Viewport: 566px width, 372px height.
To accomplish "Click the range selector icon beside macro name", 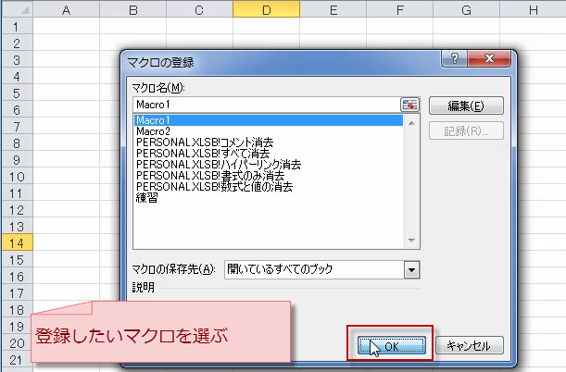I will click(x=410, y=105).
